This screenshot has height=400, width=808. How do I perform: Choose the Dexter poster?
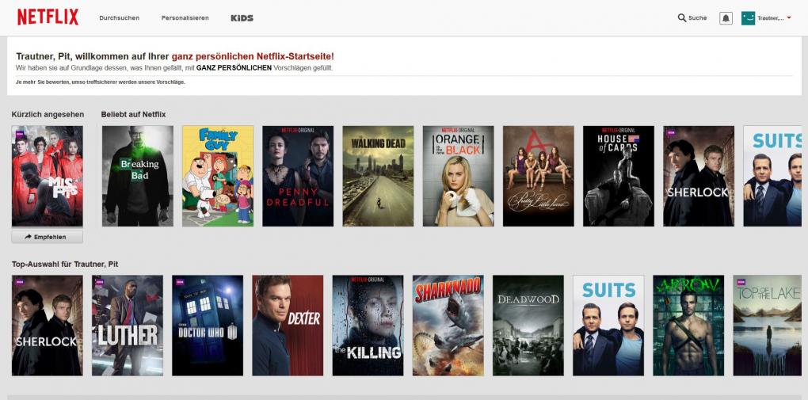click(x=288, y=326)
